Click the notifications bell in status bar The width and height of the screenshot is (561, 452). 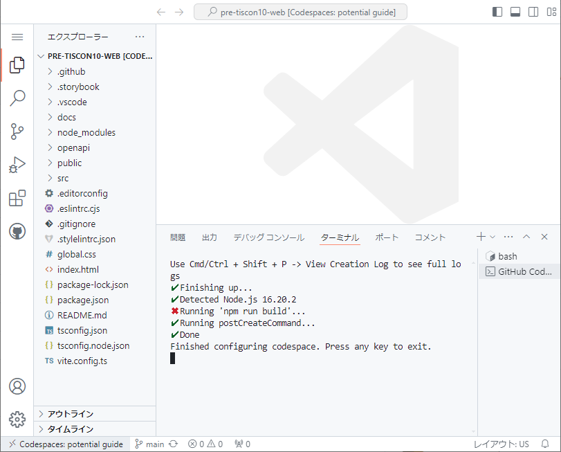545,444
